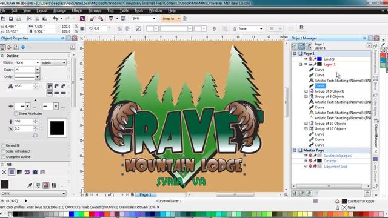388x218 pixels.
Task: Click the Application launcher icon
Action: coord(111,19)
